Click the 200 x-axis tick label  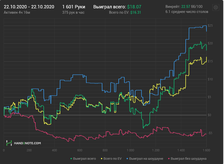click(x=29, y=150)
